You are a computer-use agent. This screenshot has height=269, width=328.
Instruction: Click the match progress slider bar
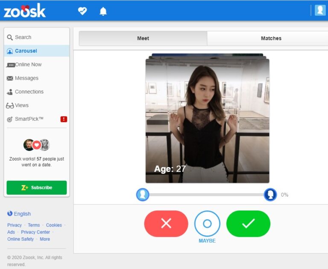[206, 195]
